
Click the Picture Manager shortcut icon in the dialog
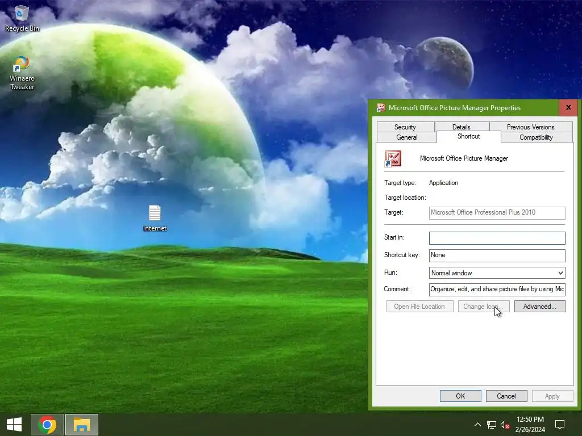(x=393, y=159)
